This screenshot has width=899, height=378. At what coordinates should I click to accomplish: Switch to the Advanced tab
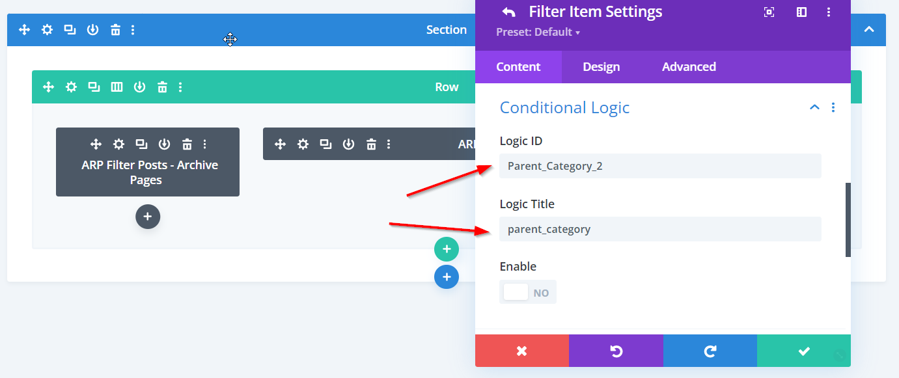point(689,67)
